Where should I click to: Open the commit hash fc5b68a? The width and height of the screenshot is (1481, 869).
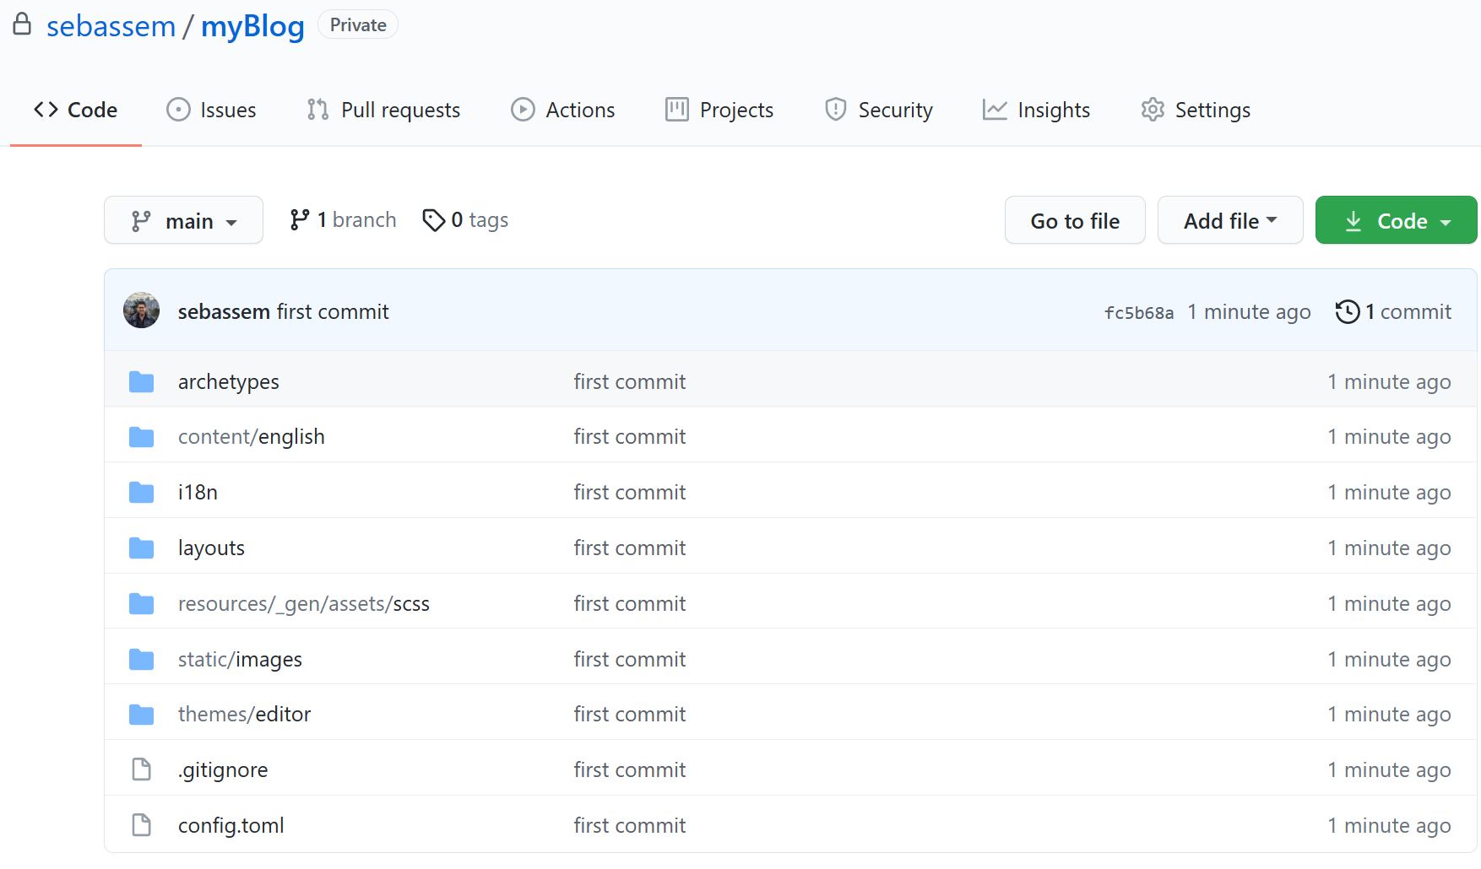coord(1139,313)
